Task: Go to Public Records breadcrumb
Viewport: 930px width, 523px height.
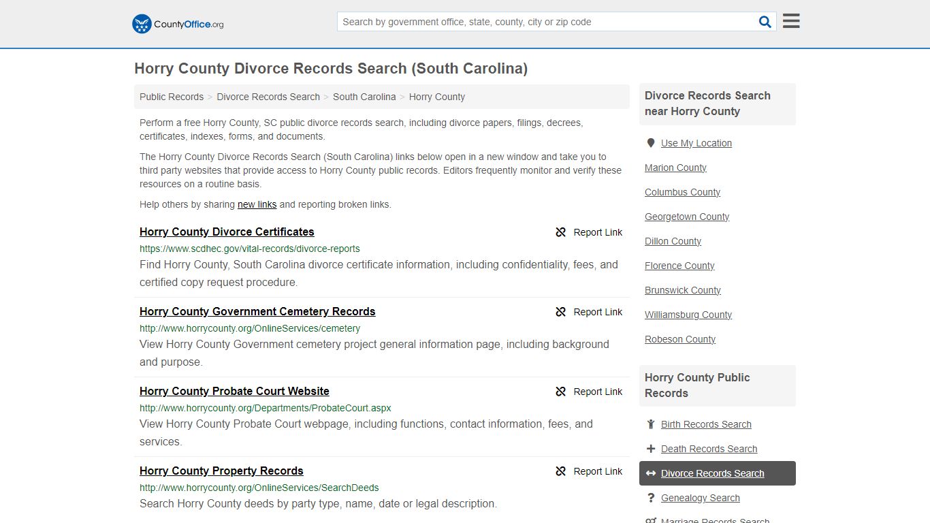Action: coord(172,97)
